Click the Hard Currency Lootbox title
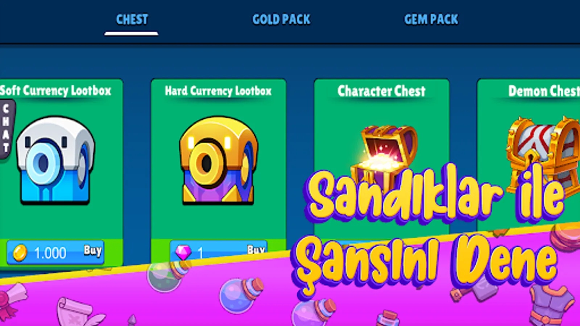580x326 pixels. (x=218, y=91)
